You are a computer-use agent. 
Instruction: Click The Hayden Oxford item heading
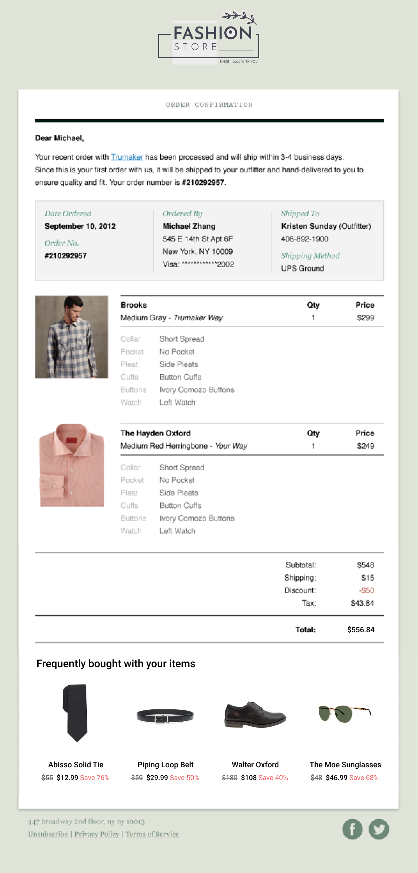coord(155,433)
